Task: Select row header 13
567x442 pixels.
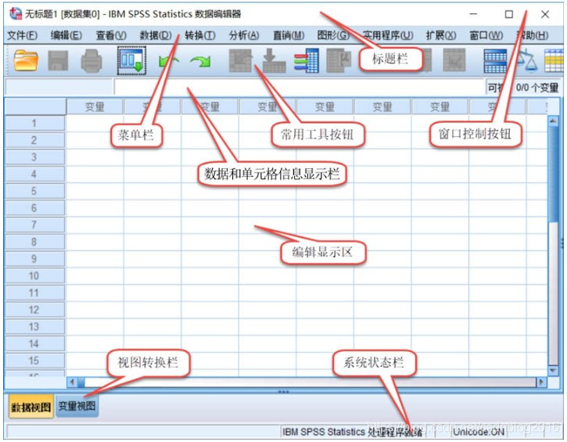Action: [x=34, y=327]
